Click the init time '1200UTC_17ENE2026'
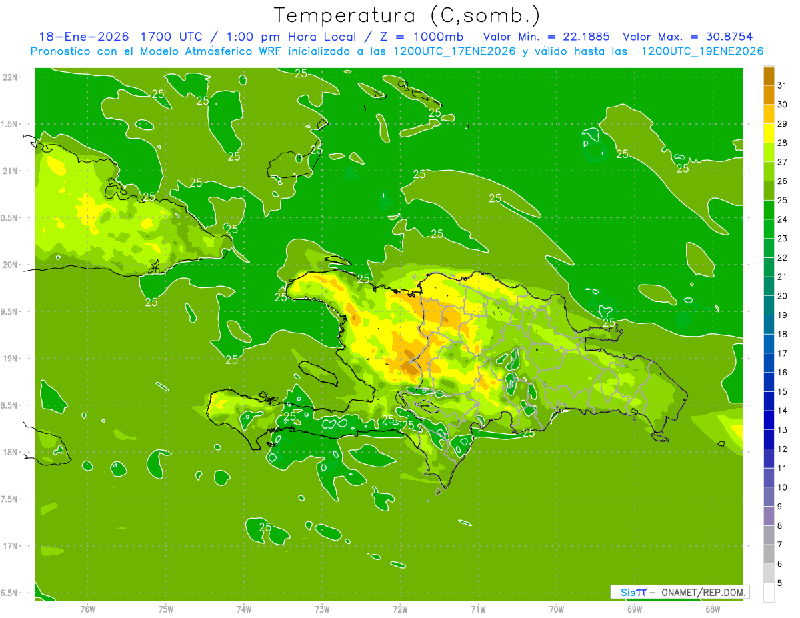 454,51
